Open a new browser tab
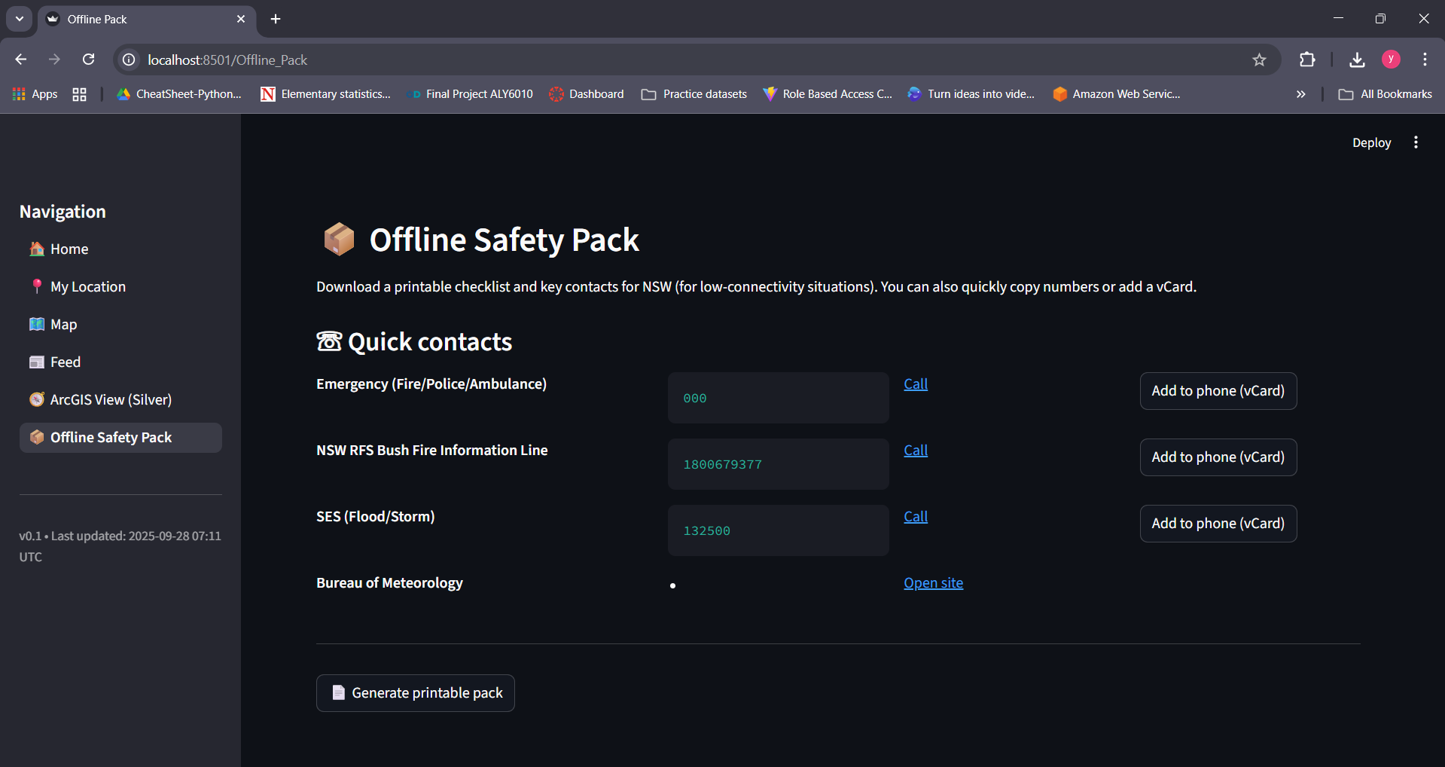Viewport: 1445px width, 767px height. (276, 19)
